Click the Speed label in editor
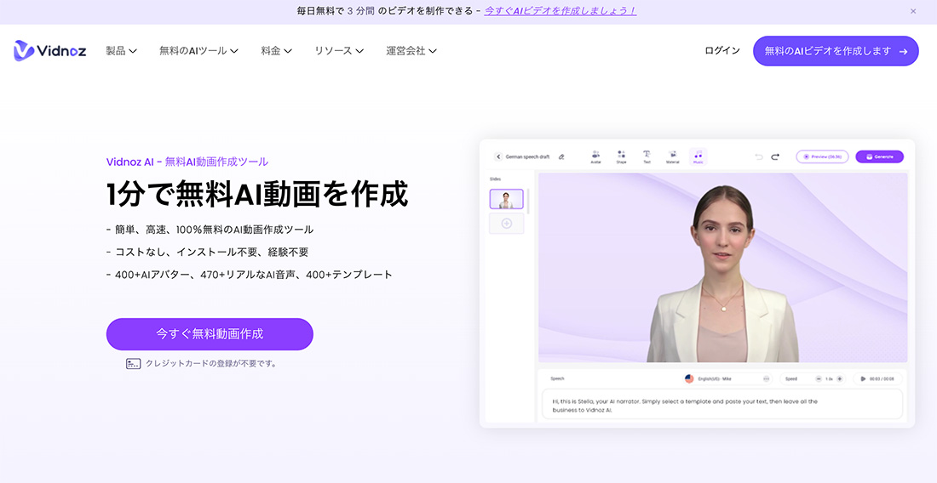Image resolution: width=937 pixels, height=483 pixels. pos(791,378)
